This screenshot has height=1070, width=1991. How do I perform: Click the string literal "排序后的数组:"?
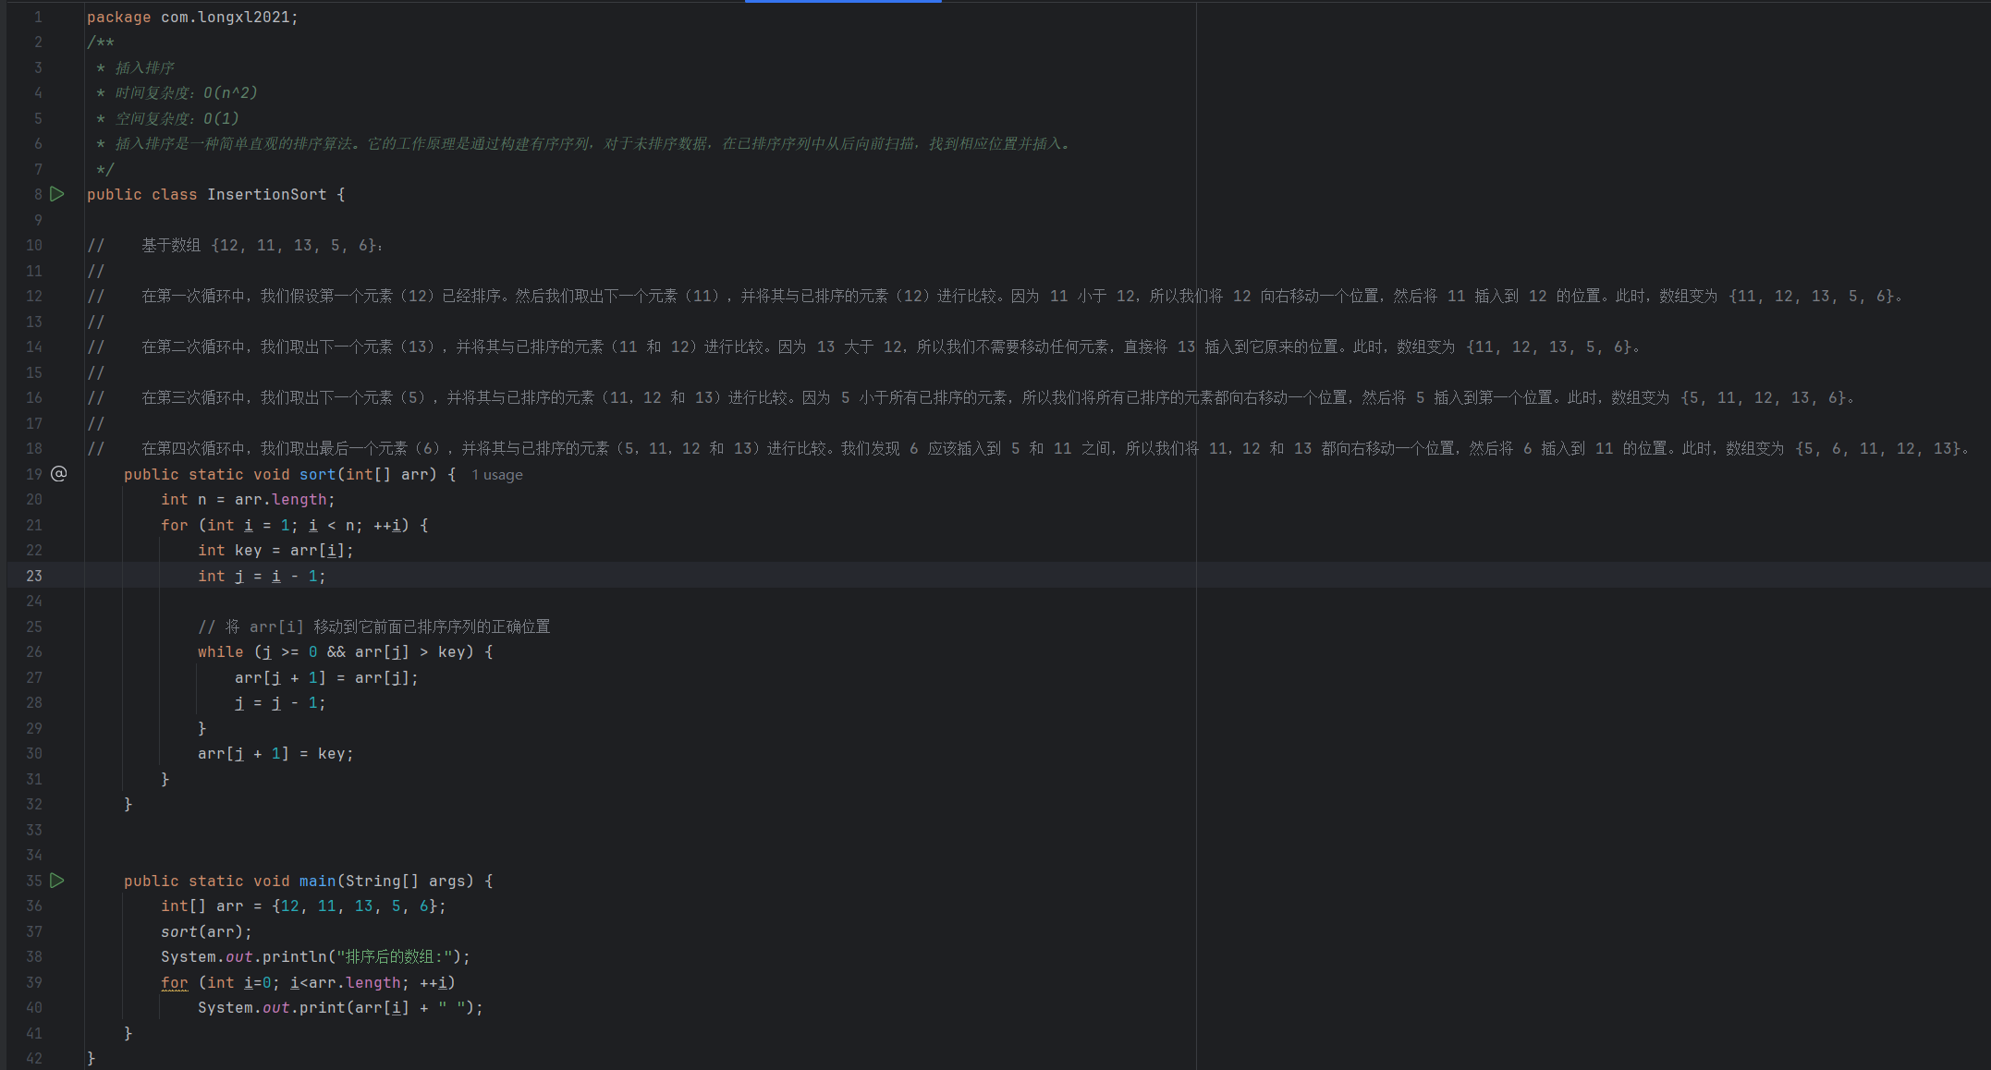395,957
